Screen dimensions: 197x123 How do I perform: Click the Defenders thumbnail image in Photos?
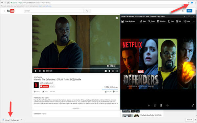pyautogui.click(x=159, y=64)
